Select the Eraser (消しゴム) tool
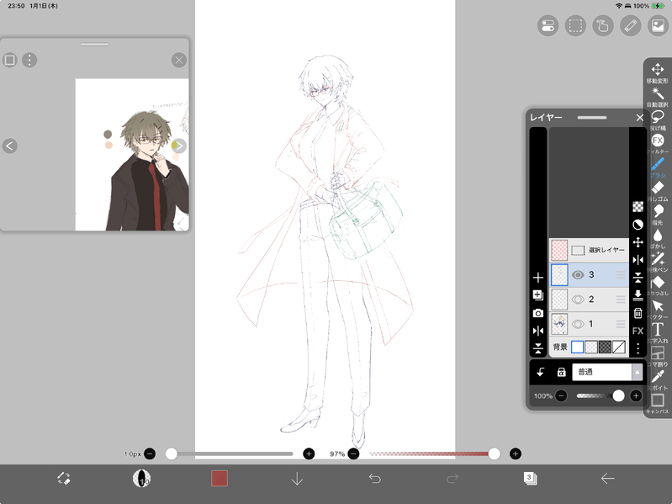Screen dimensions: 672x504 tap(658, 191)
